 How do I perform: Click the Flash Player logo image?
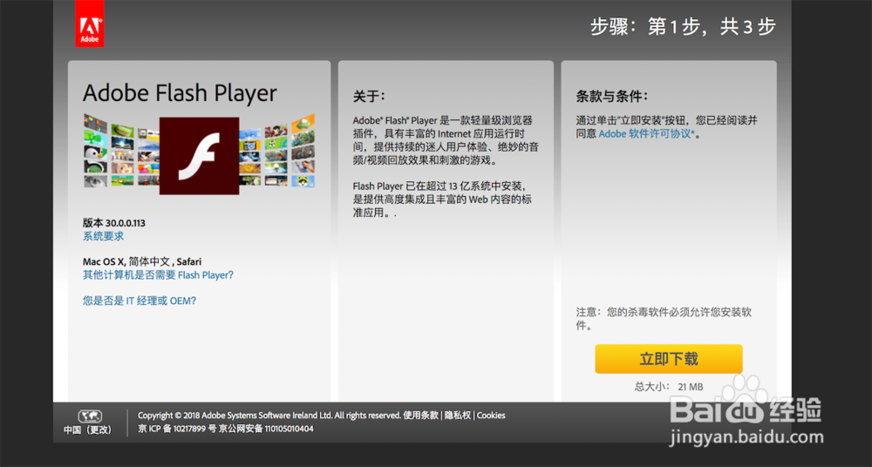(x=199, y=156)
